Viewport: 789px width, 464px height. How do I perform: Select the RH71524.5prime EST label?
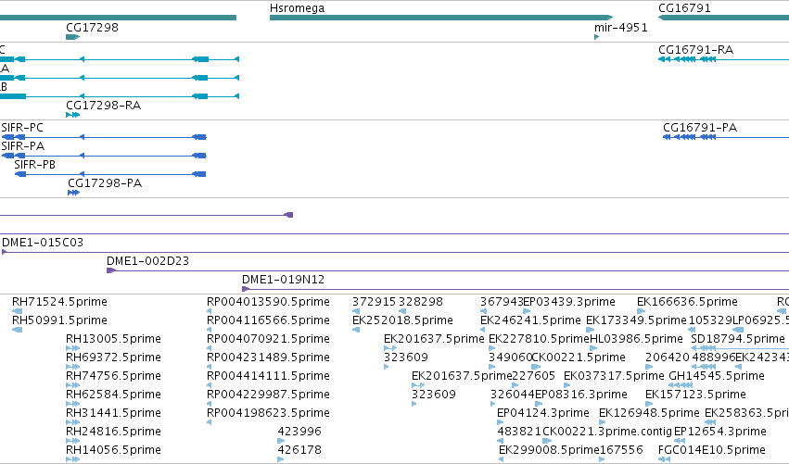60,302
